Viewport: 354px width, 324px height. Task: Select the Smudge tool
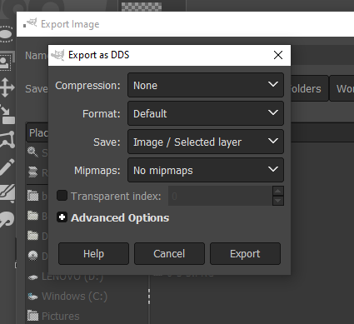7,219
